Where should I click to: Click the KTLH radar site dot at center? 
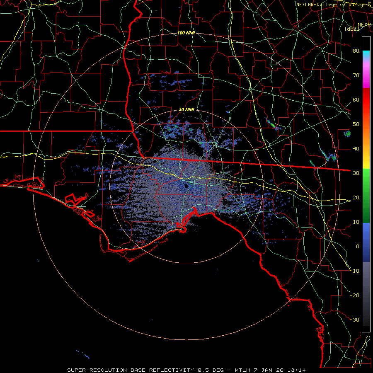point(187,186)
